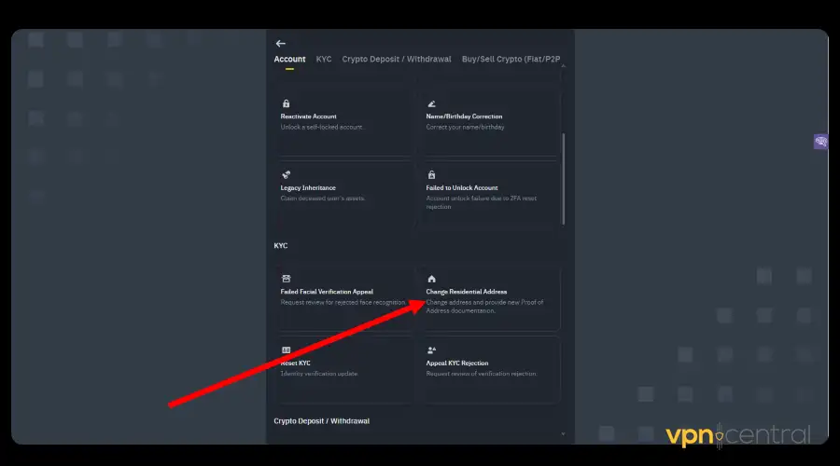Screen dimensions: 840x466
Task: Switch to the Account tab
Action: pyautogui.click(x=289, y=60)
